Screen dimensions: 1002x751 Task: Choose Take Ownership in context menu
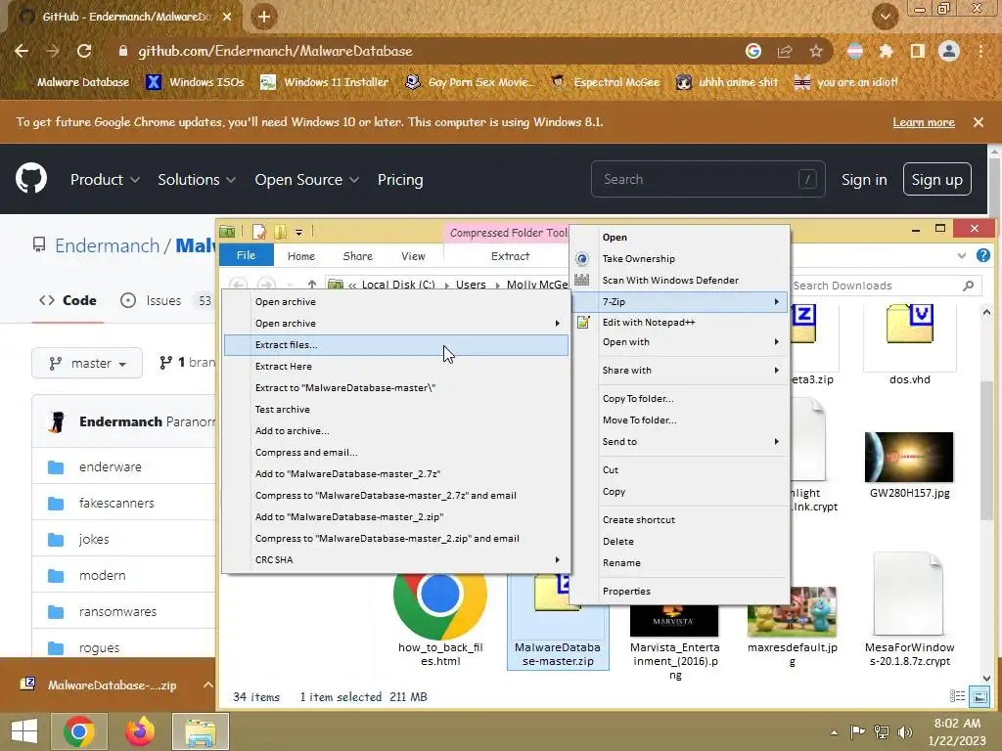[x=680, y=258]
